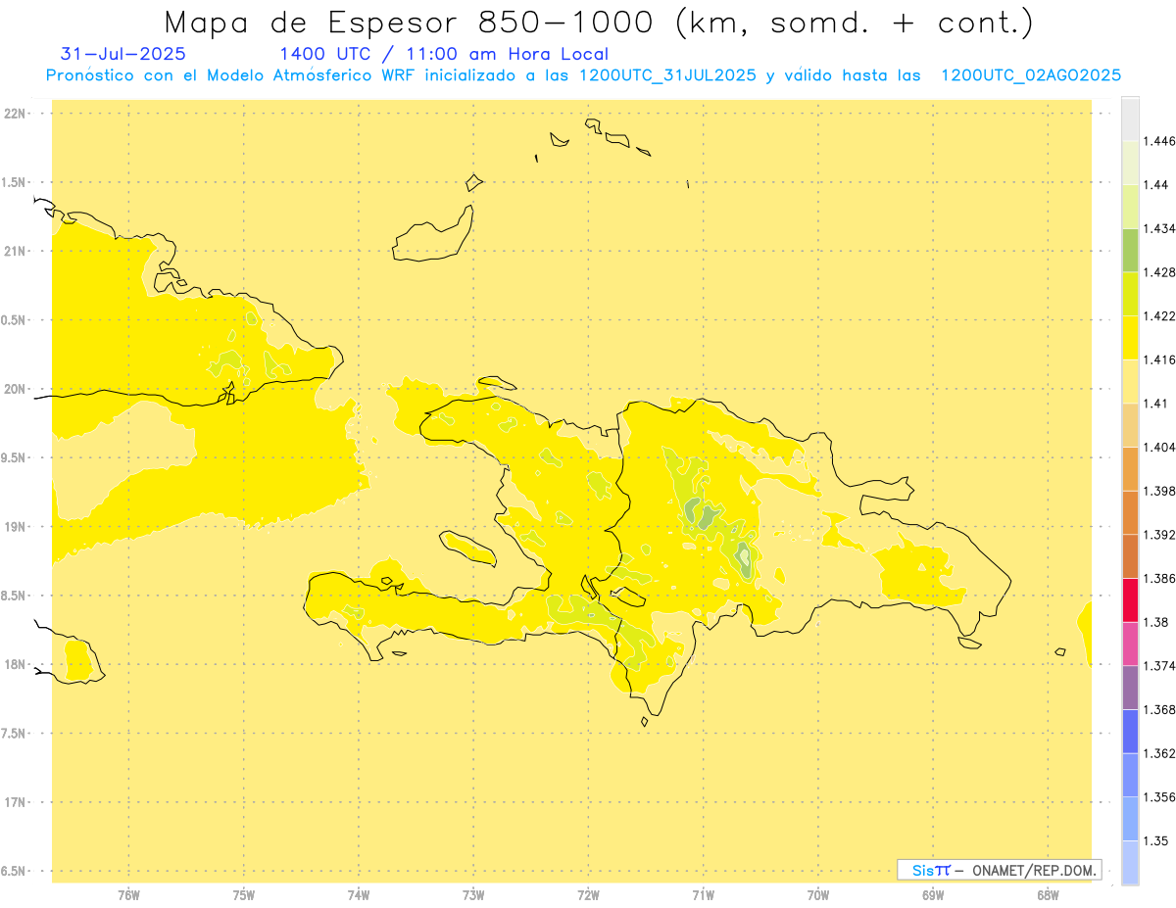The width and height of the screenshot is (1176, 908).
Task: Click the legend value '1.404'
Action: coord(1159,447)
